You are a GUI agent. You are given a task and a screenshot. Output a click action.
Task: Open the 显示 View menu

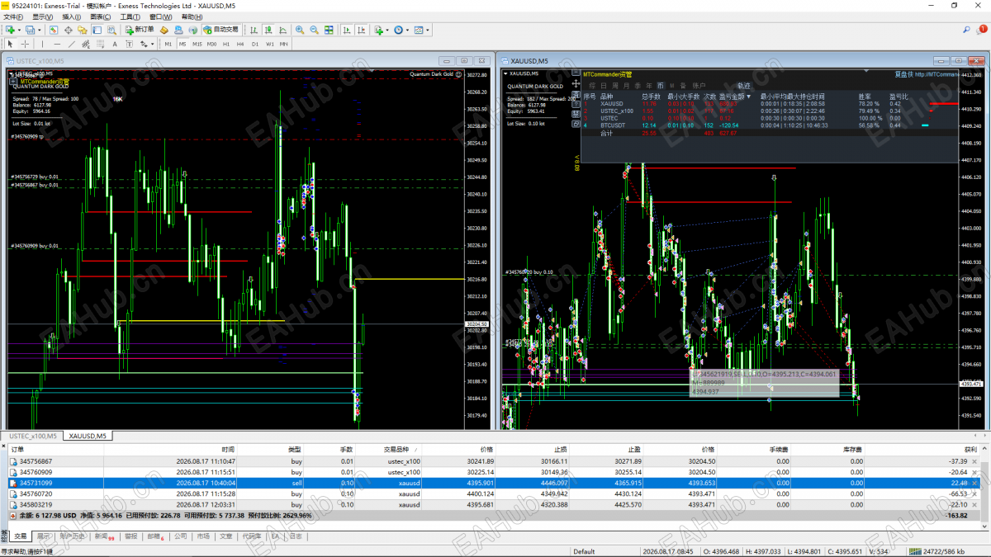(42, 17)
